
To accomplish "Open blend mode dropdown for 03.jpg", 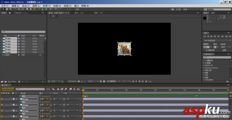I will coord(44,99).
